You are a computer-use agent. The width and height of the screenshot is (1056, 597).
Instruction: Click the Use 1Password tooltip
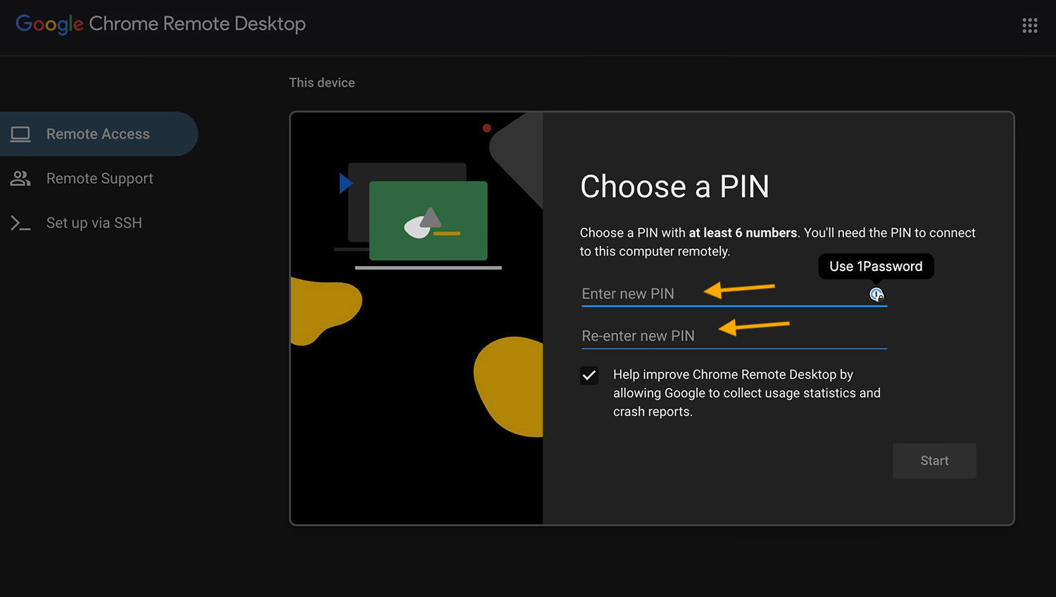tap(876, 266)
